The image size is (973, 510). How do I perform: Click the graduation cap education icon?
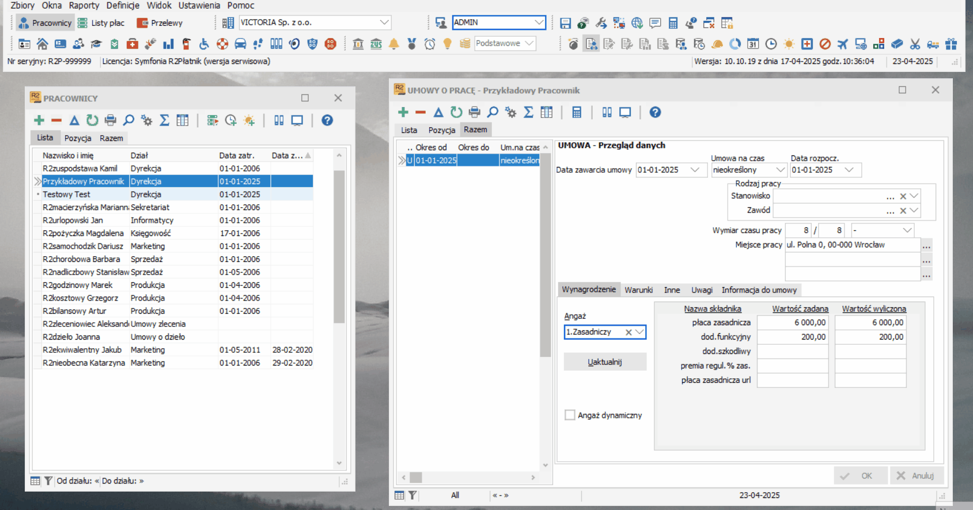pos(96,44)
